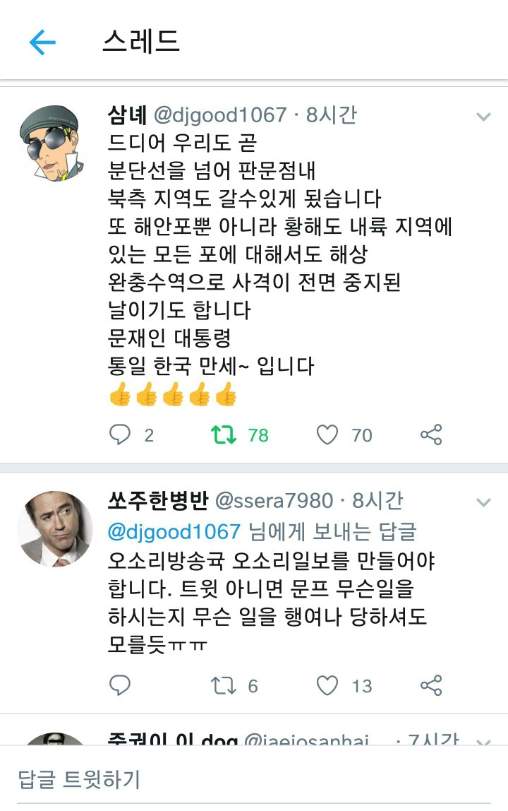508x811 pixels.
Task: Open the 삼네 username at the tweet header
Action: pos(127,115)
